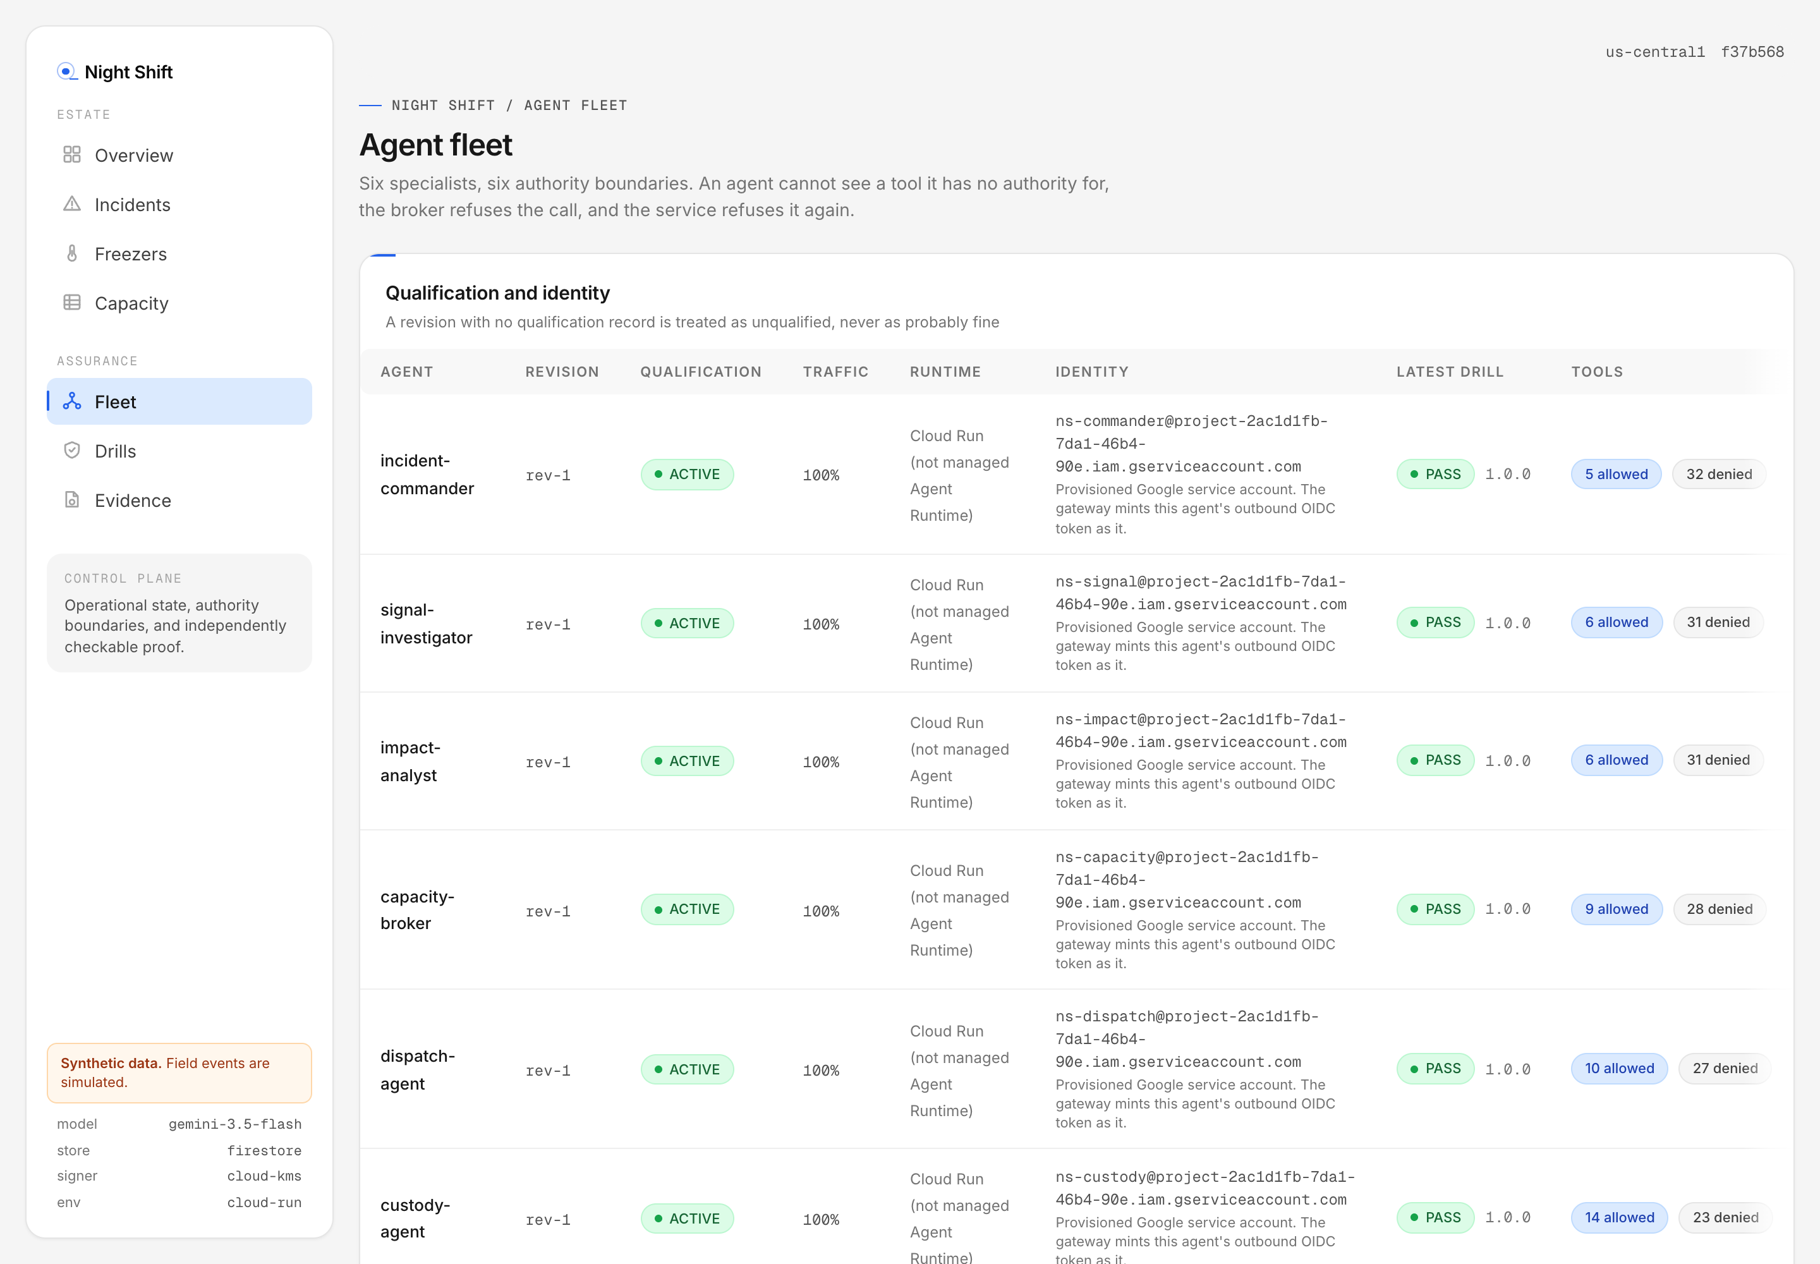Click the ns-commander service account identity

point(1191,444)
